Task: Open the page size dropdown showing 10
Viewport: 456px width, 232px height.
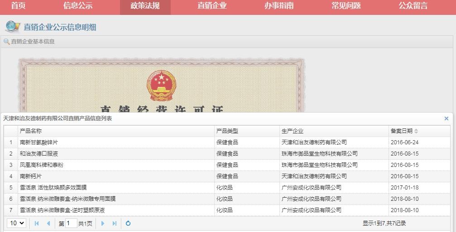Action: 17,223
